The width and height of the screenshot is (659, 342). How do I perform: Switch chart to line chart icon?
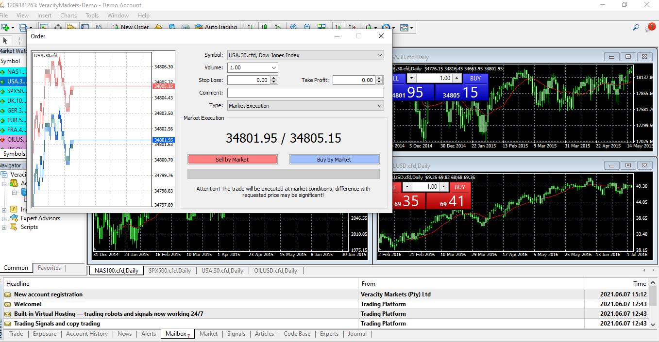[278, 27]
